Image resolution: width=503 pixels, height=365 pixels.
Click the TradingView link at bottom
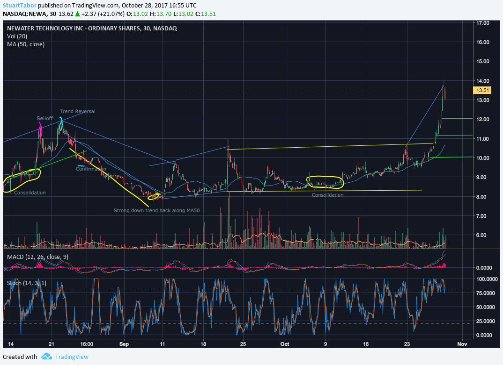tap(72, 357)
